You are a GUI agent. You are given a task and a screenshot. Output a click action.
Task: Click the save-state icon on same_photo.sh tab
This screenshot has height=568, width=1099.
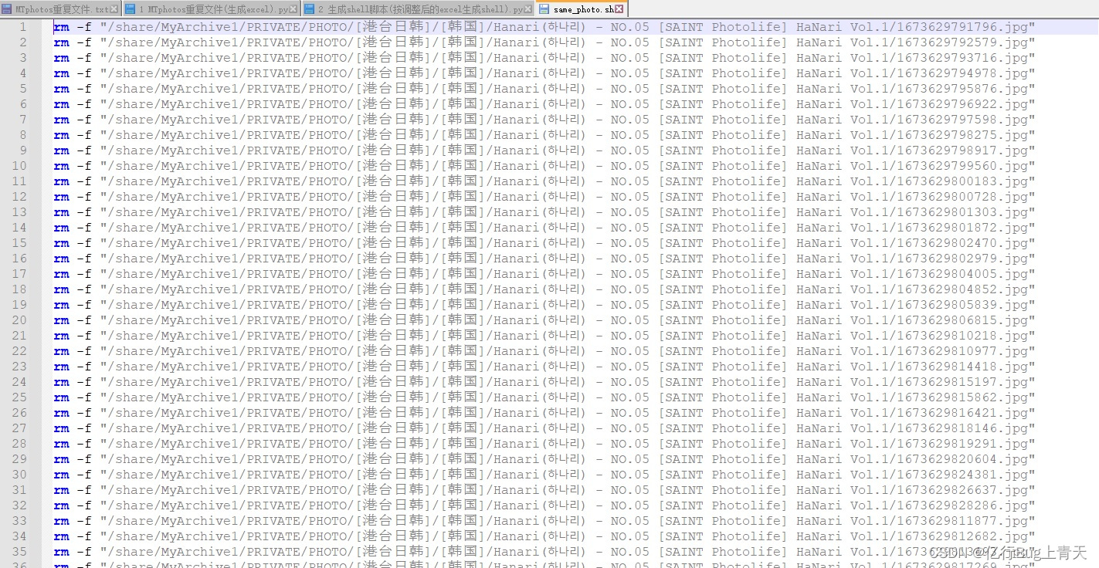tap(544, 9)
